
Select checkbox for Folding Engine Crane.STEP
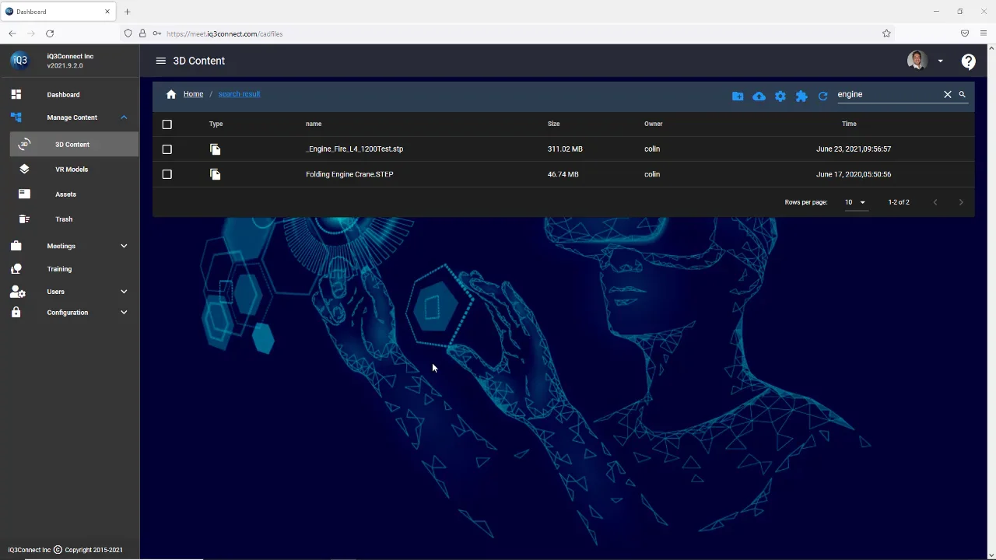tap(167, 174)
